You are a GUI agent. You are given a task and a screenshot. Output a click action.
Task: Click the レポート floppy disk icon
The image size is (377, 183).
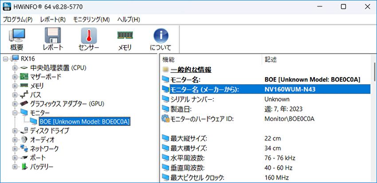pyautogui.click(x=53, y=35)
